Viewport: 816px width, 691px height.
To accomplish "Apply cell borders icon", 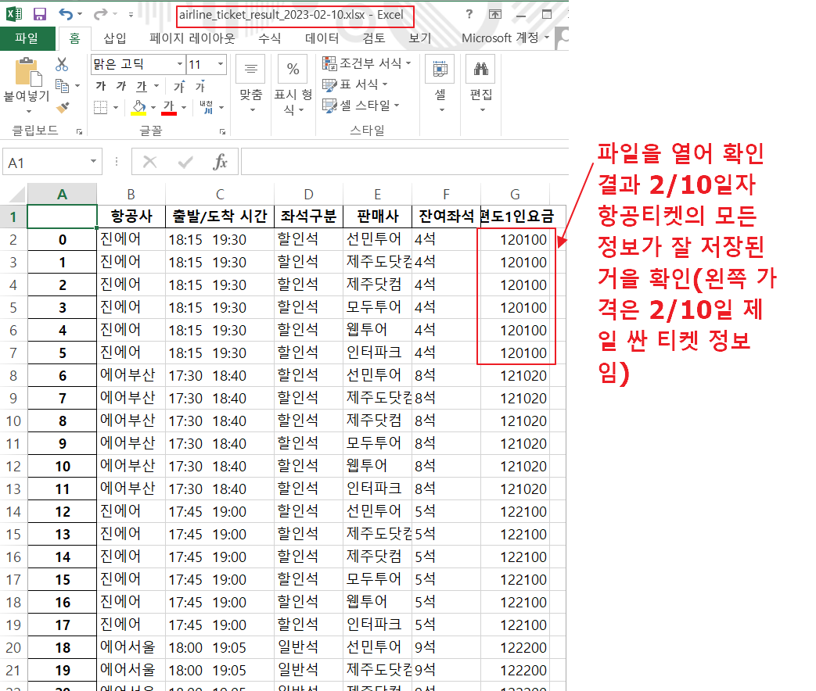I will tap(100, 107).
